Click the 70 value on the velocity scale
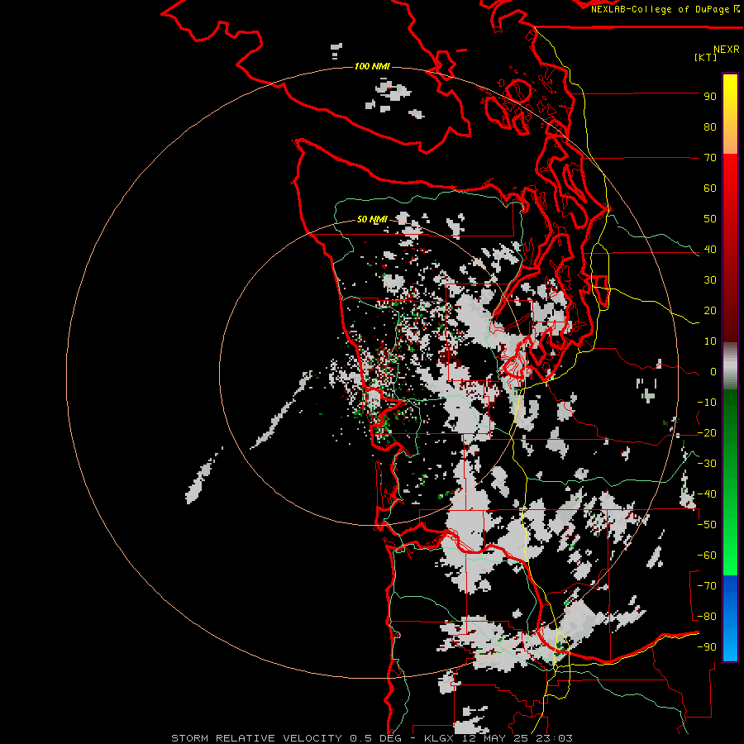Viewport: 744px width, 744px height. click(710, 158)
